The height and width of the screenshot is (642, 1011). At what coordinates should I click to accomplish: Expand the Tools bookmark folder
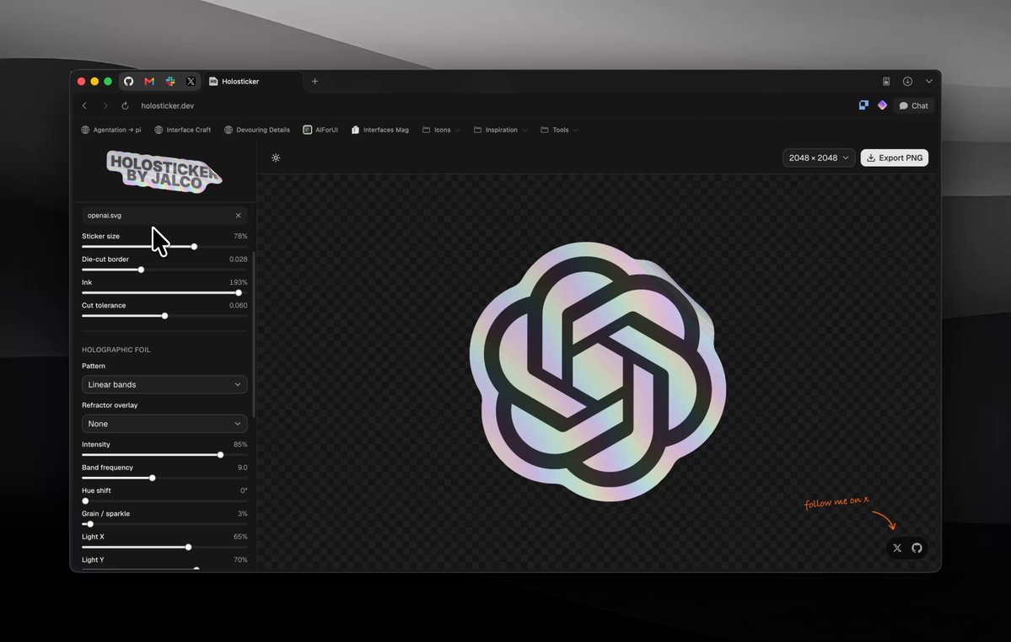click(559, 130)
